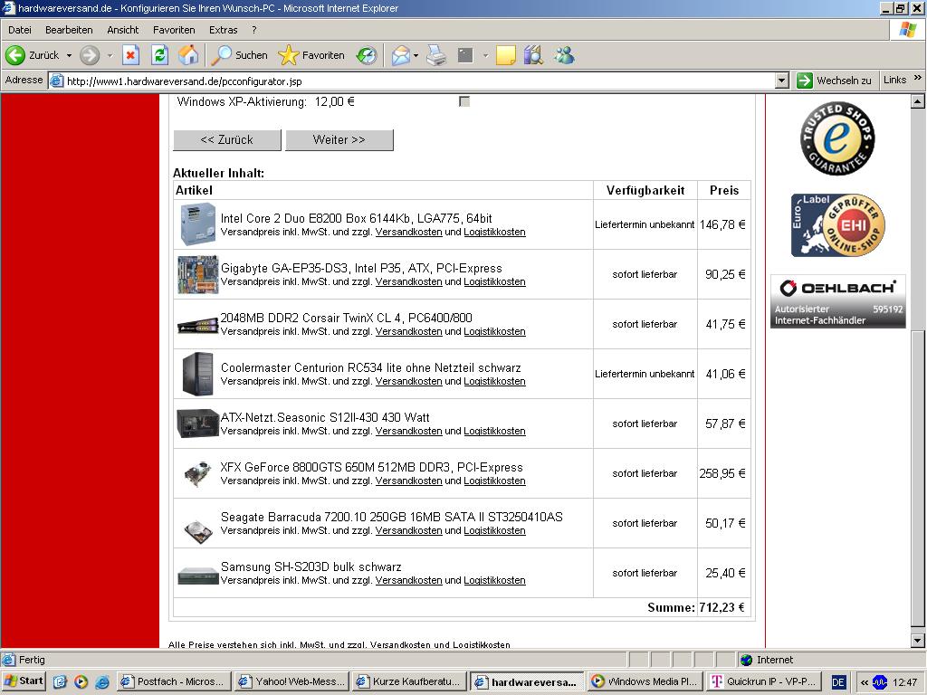Open Versandkosten link in Samsung SH-S203D row
The width and height of the screenshot is (927, 695).
pos(408,580)
